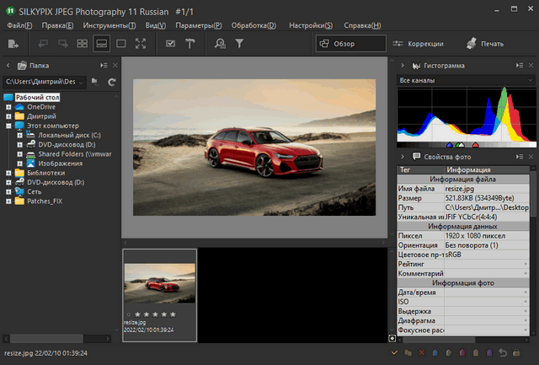Click the refresh folder icon

[111, 82]
